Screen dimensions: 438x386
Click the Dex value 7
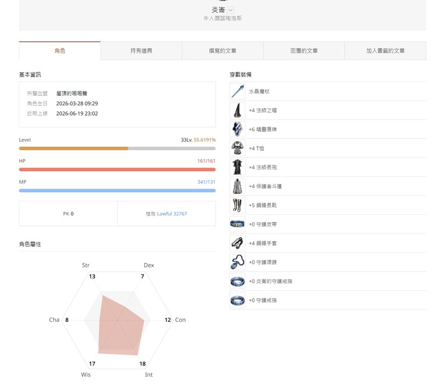pyautogui.click(x=142, y=277)
